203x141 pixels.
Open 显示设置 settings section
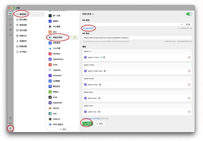[29, 30]
